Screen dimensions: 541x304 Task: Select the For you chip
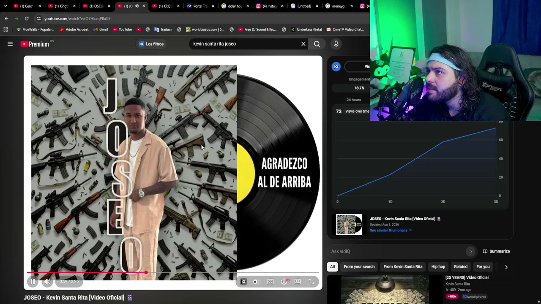click(x=483, y=267)
